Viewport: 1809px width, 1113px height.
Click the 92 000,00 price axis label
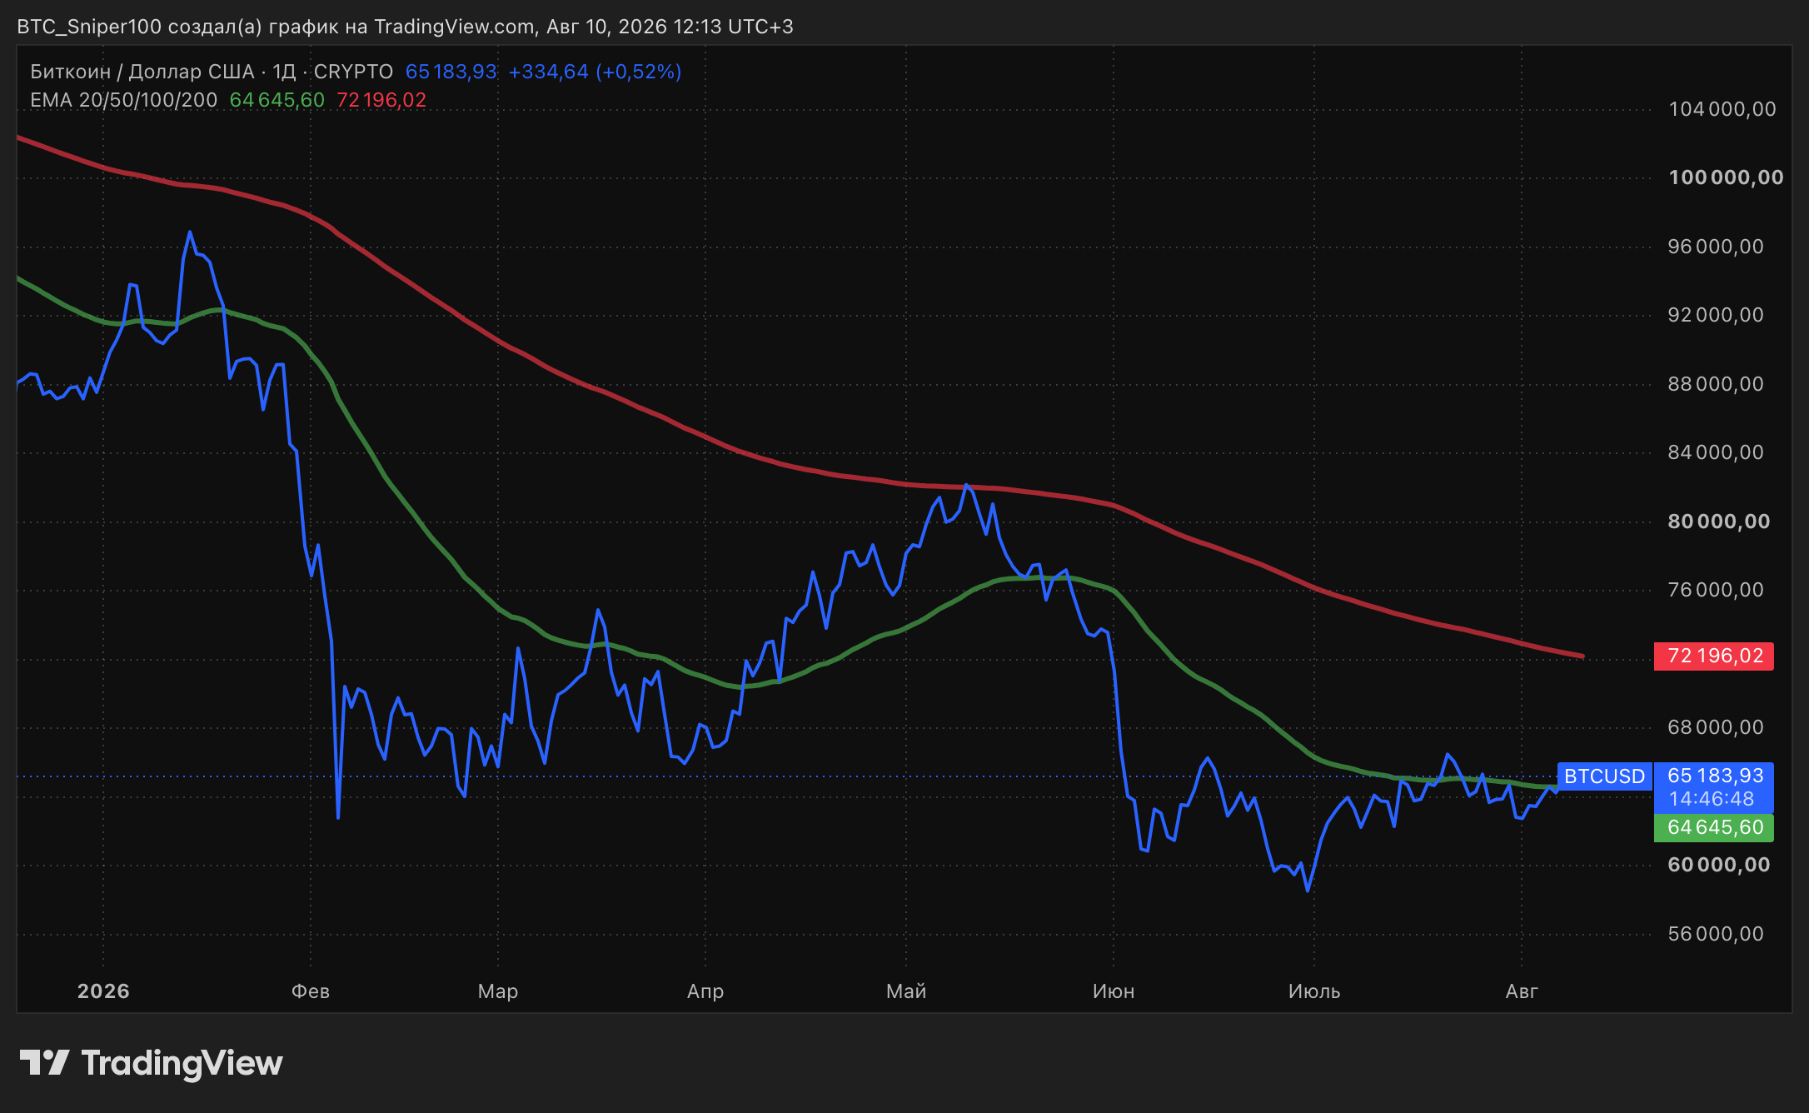click(x=1716, y=315)
